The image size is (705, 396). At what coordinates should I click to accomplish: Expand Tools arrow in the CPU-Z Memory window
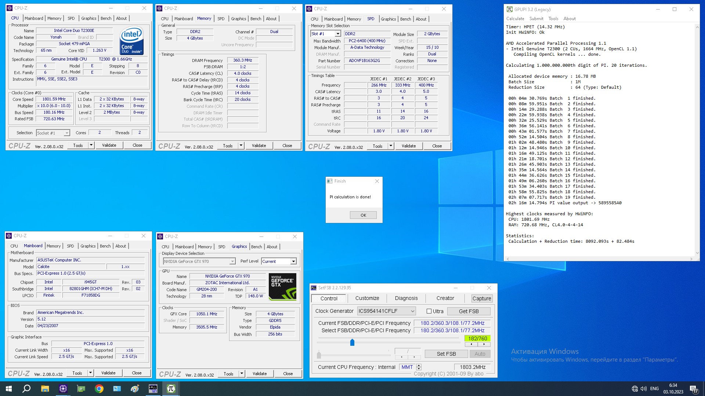[241, 146]
